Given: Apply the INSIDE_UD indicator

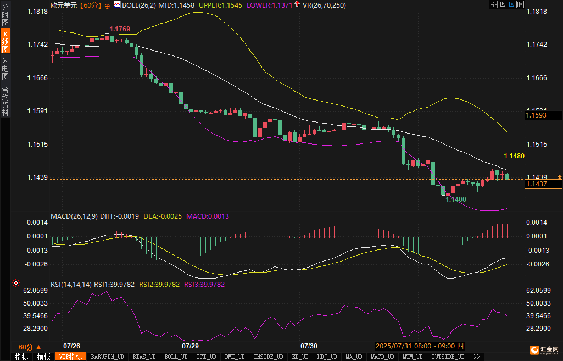Looking at the screenshot, I should (268, 357).
